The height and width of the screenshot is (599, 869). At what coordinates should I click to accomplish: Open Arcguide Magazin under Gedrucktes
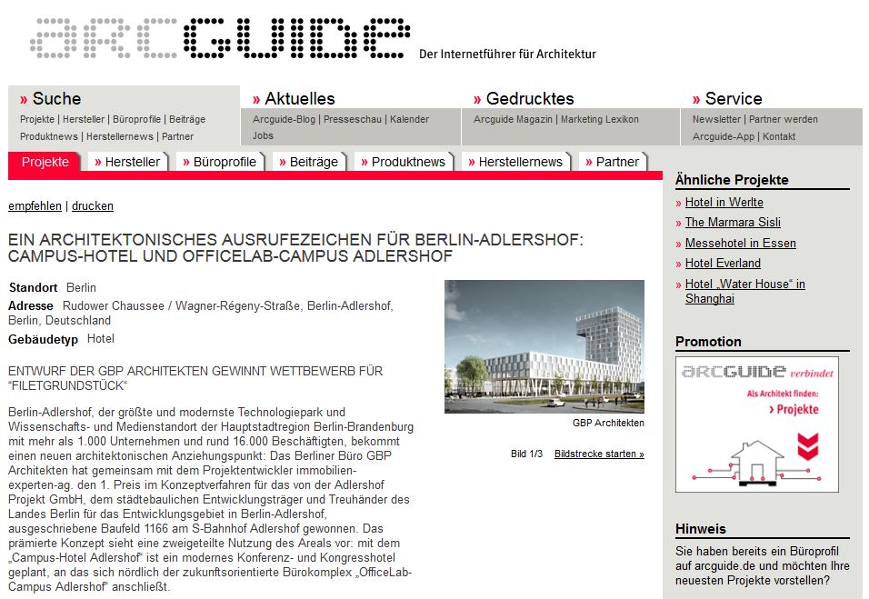point(514,119)
